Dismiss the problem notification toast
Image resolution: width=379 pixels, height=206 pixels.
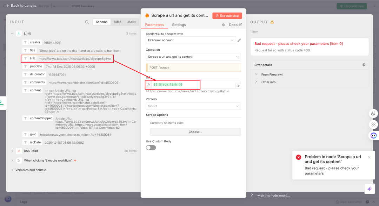[x=369, y=157]
